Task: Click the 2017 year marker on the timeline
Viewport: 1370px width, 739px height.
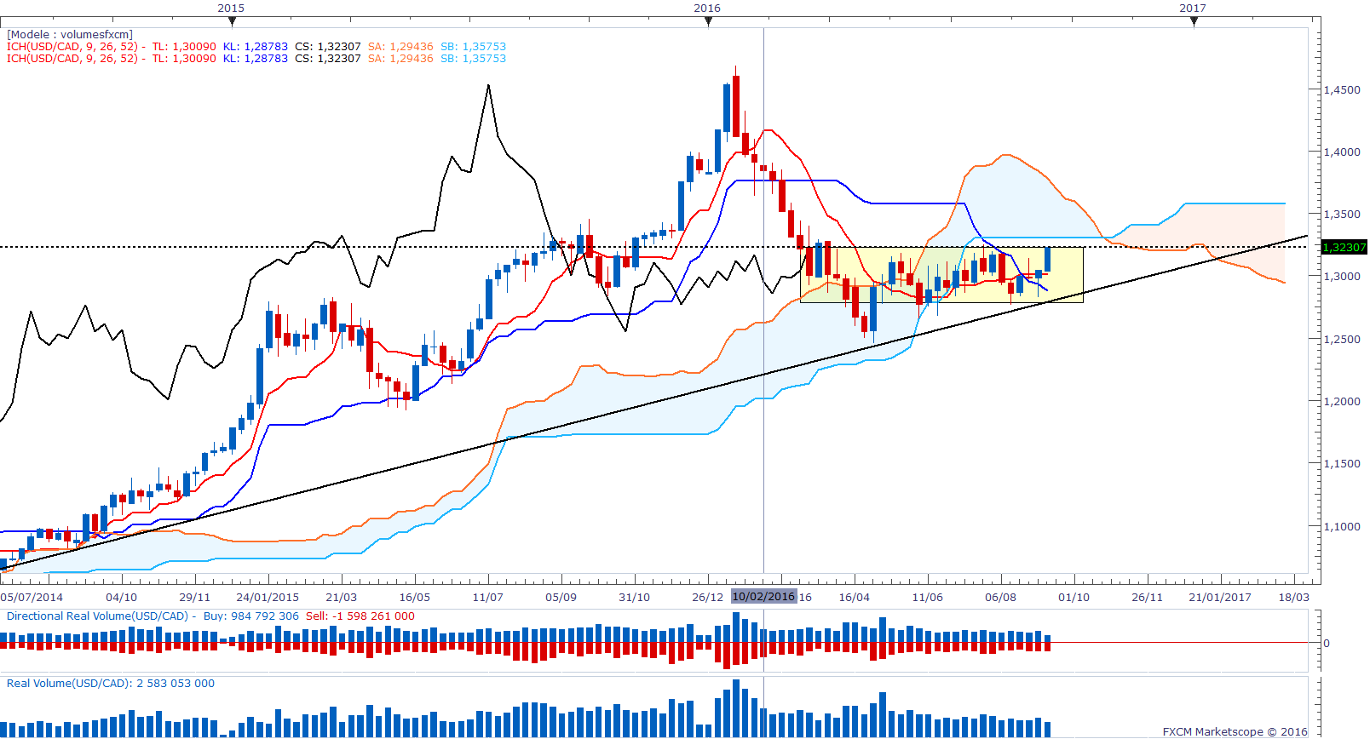Action: pyautogui.click(x=1193, y=9)
